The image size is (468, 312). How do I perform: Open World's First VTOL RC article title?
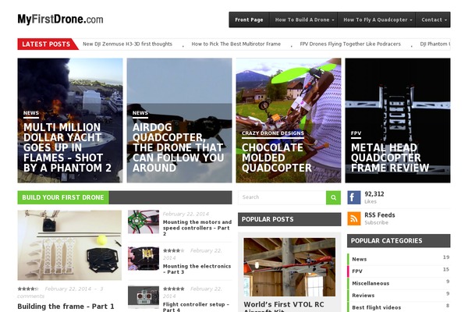point(284,307)
